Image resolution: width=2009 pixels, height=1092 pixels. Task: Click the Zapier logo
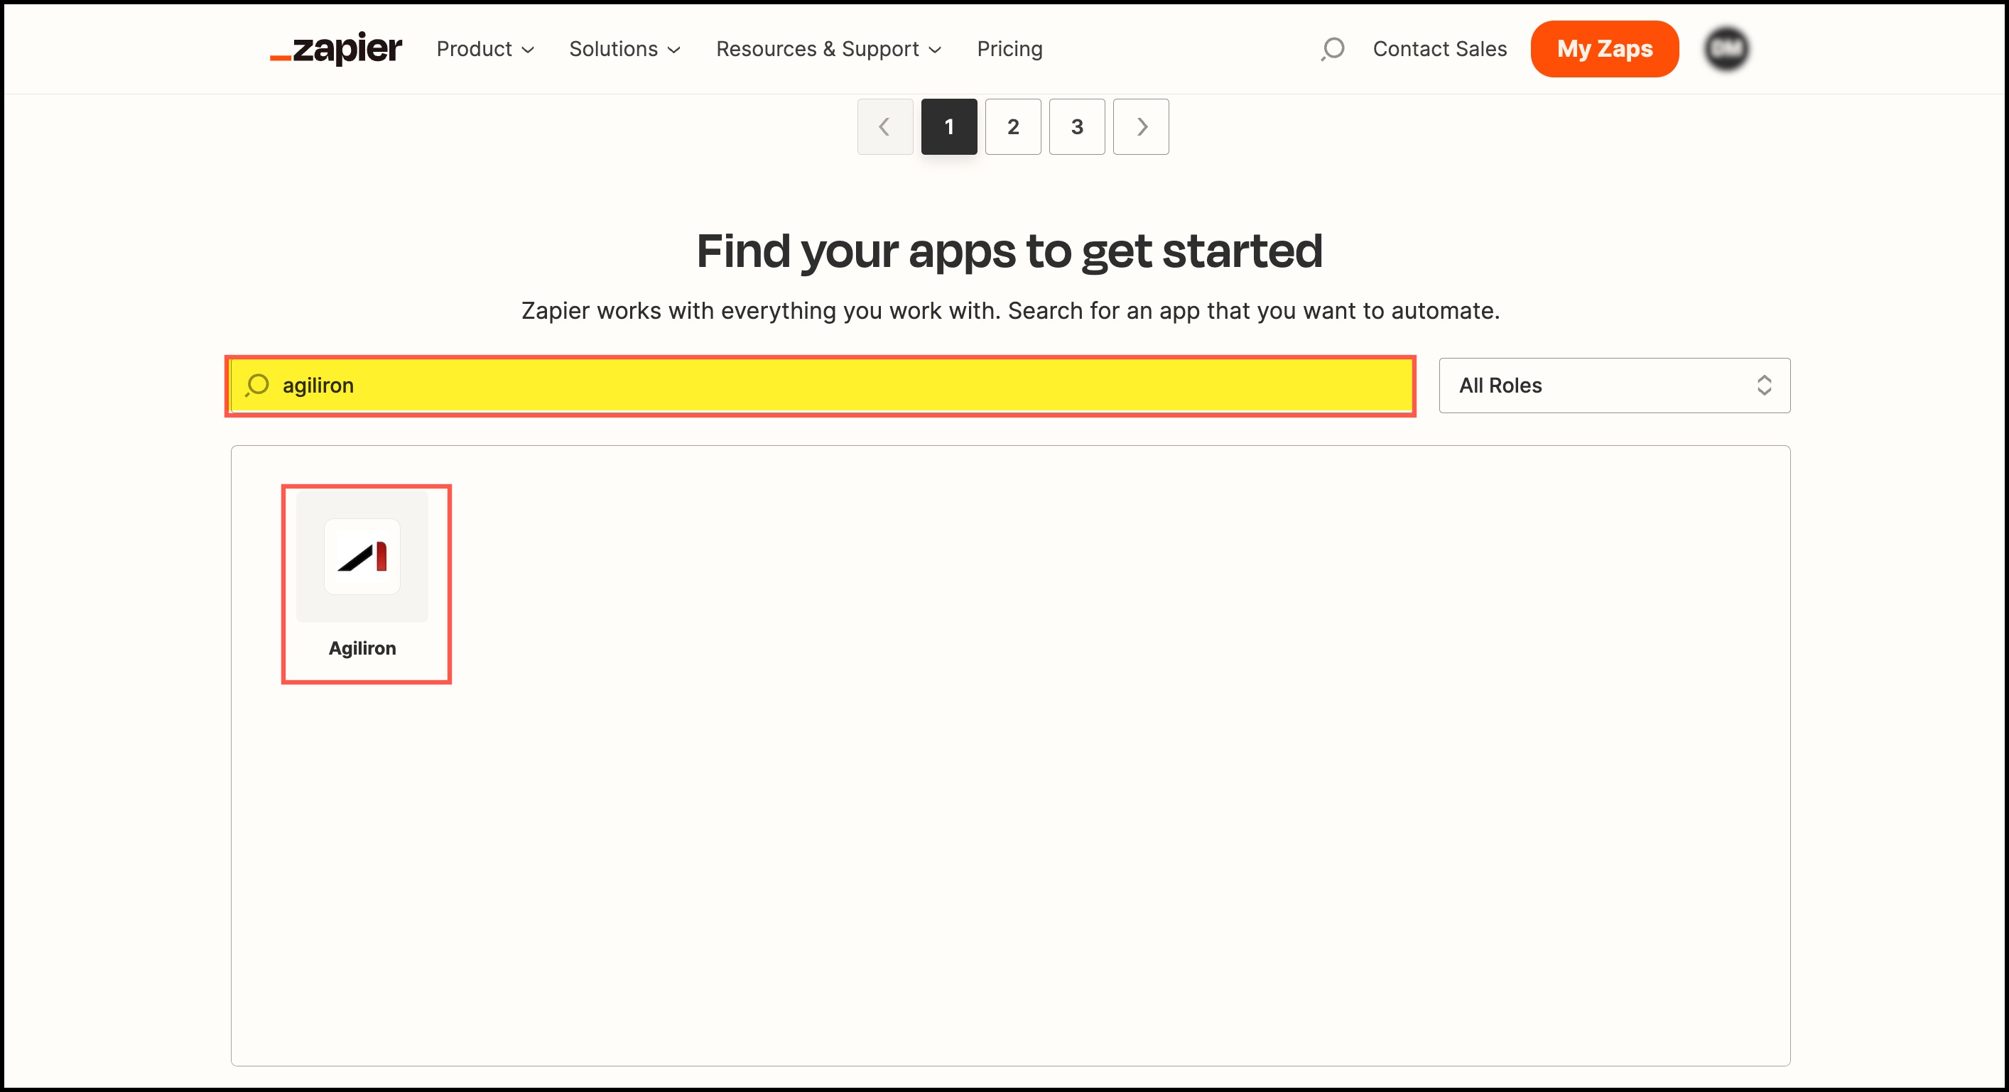(x=336, y=48)
